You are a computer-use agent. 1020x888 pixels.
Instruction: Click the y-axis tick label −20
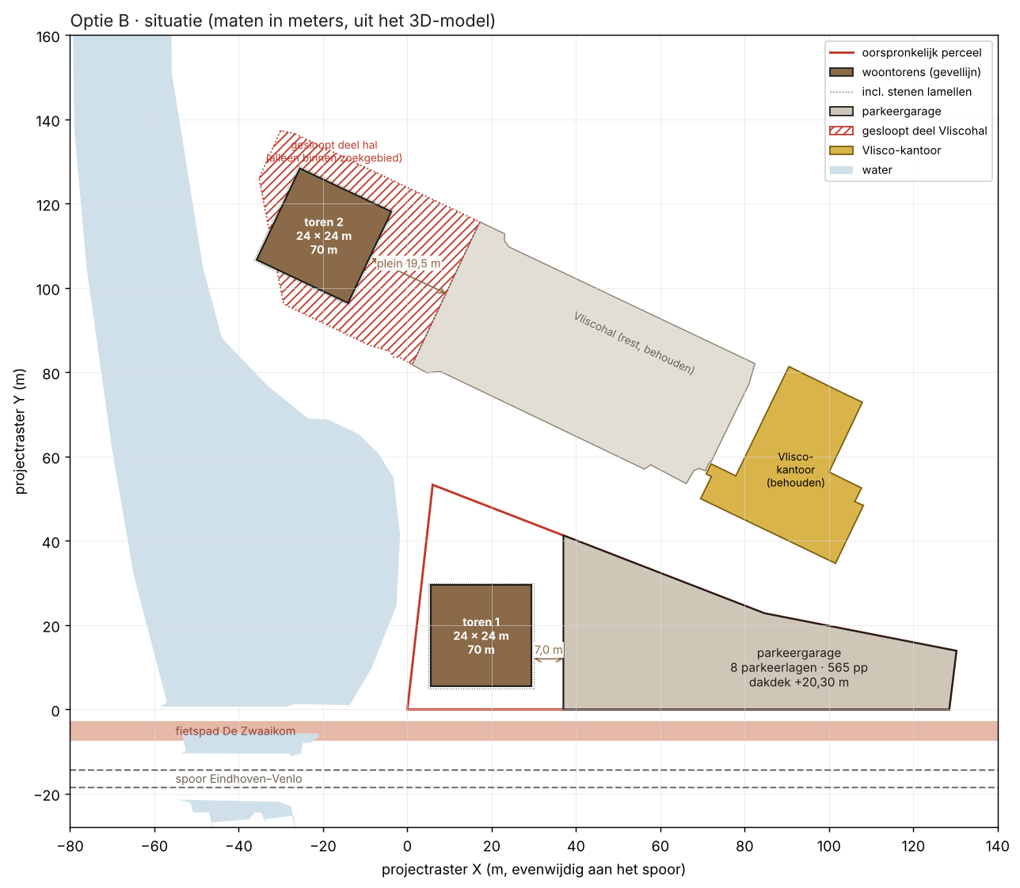46,795
